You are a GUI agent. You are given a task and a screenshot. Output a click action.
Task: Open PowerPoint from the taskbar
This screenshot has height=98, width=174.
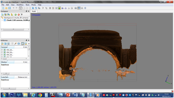point(68,95)
